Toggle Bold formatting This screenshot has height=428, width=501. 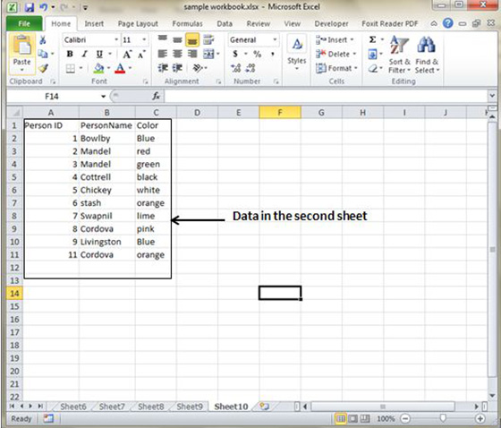(70, 54)
